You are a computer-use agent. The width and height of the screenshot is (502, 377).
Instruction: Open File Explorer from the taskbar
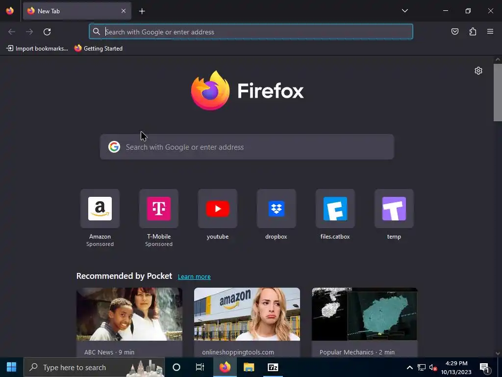point(249,367)
